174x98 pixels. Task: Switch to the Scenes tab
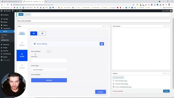tap(22, 55)
